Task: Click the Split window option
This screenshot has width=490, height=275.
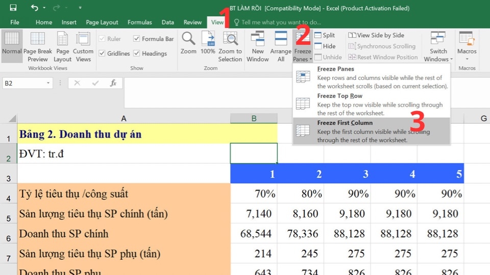Action: (x=325, y=35)
